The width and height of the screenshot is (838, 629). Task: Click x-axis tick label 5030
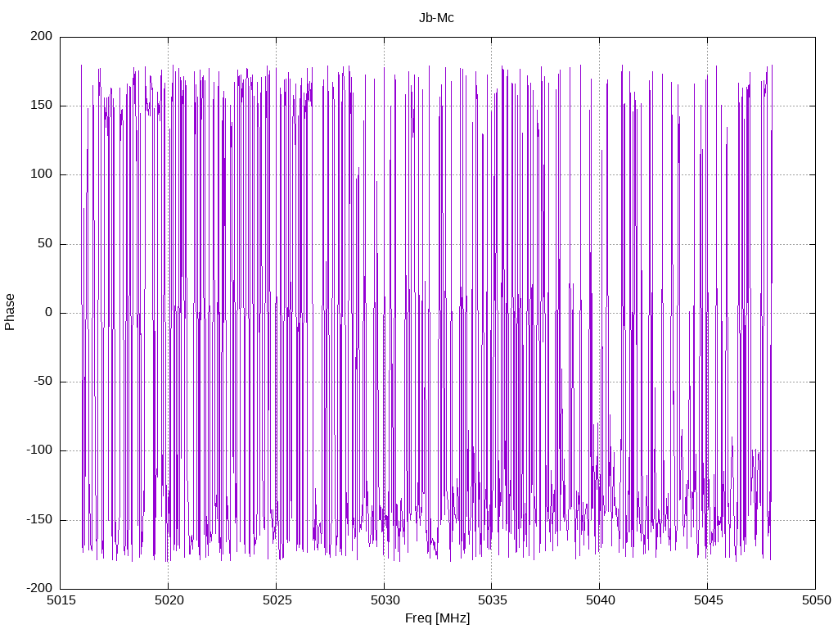click(x=385, y=600)
